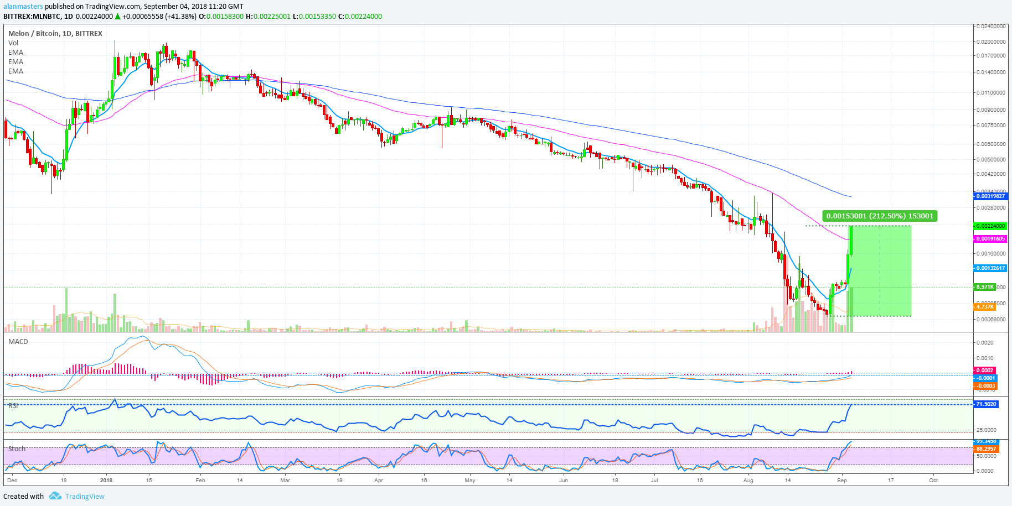Click the Melon / Bitcoin chart title
1012x506 pixels.
pyautogui.click(x=55, y=34)
